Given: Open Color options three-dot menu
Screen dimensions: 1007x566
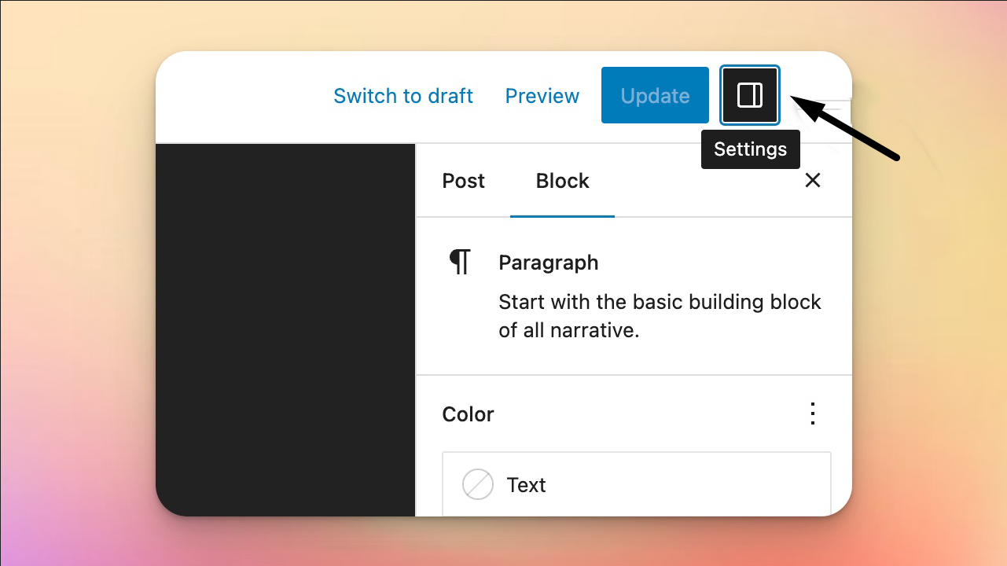Looking at the screenshot, I should tap(813, 413).
